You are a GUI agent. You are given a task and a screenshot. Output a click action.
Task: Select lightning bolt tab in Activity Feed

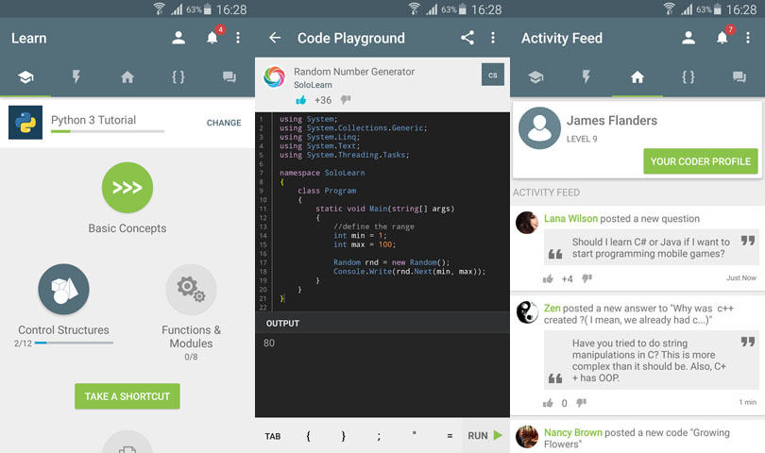pos(586,77)
